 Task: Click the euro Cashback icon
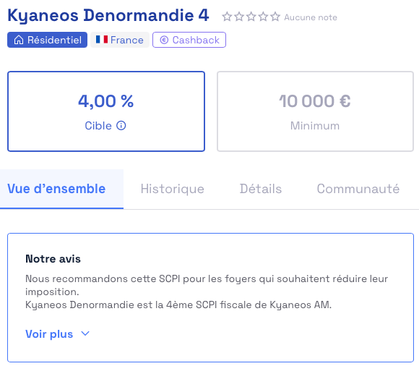[x=164, y=40]
